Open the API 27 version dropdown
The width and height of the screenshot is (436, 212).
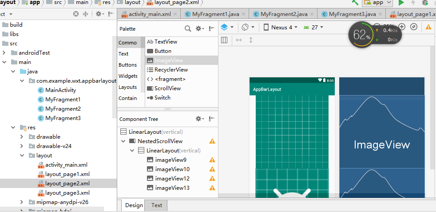point(313,27)
